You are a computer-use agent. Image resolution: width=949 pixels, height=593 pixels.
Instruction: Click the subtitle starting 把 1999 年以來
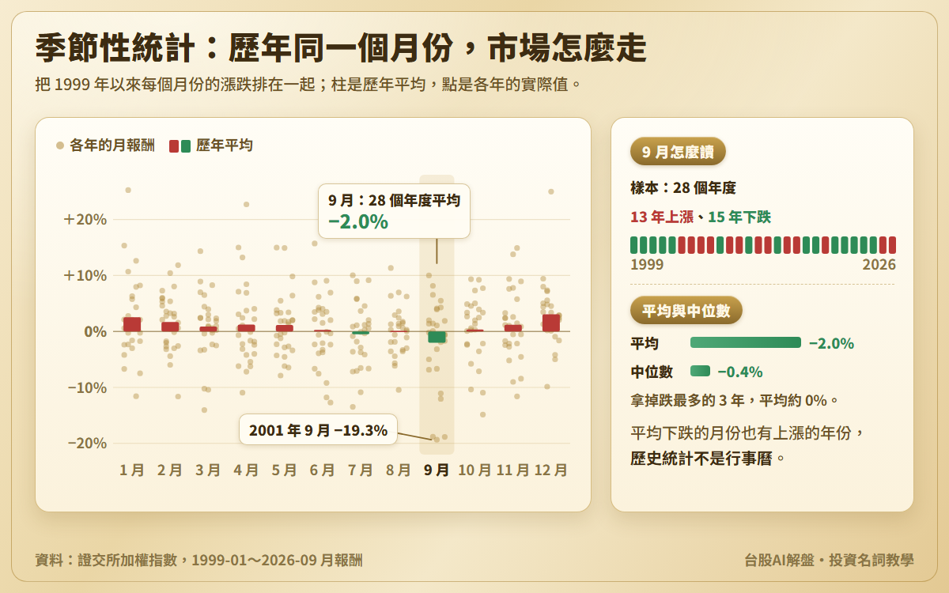point(309,85)
